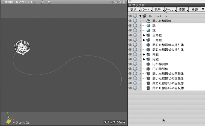Click the pan view icon in viewport header
This screenshot has width=205, height=126.
coord(112,2)
